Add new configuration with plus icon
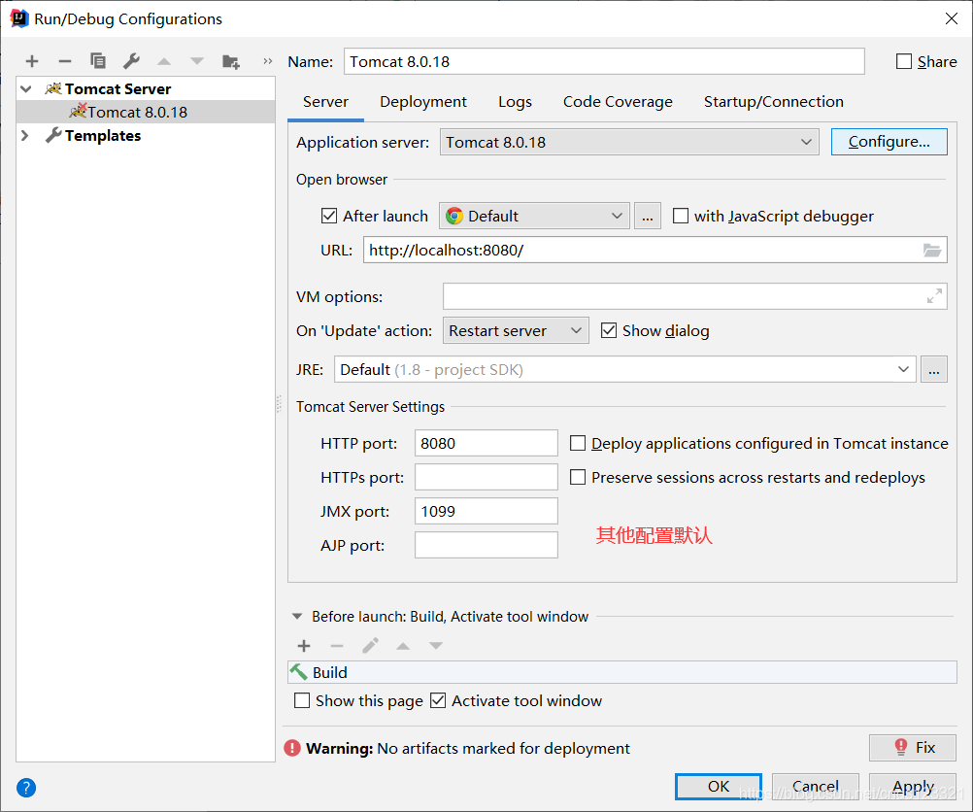 coord(32,61)
